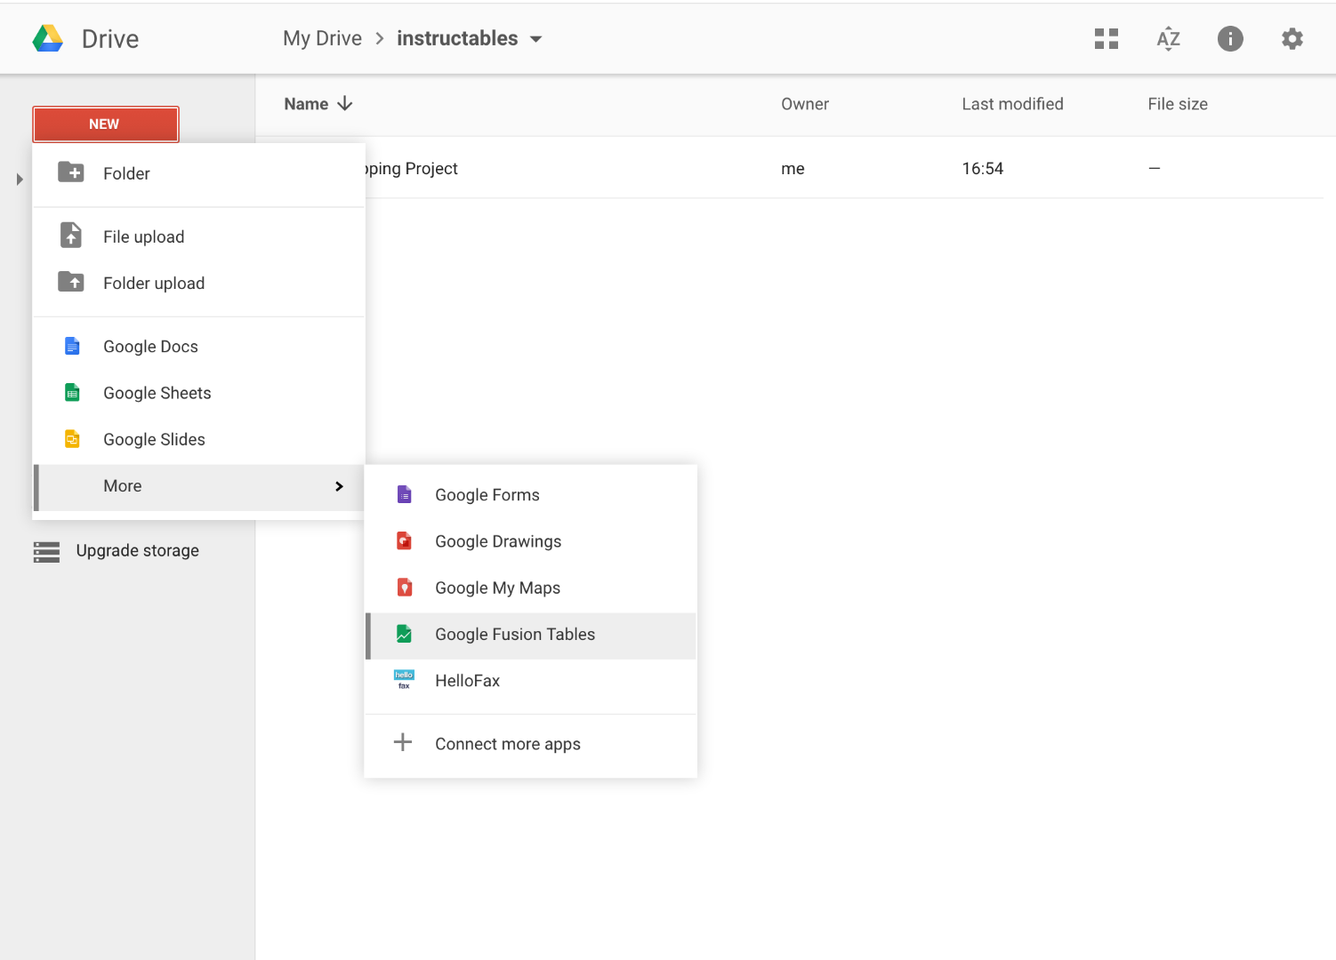Click the Google Drive logo
Screen dimensions: 1336x960
coord(47,37)
